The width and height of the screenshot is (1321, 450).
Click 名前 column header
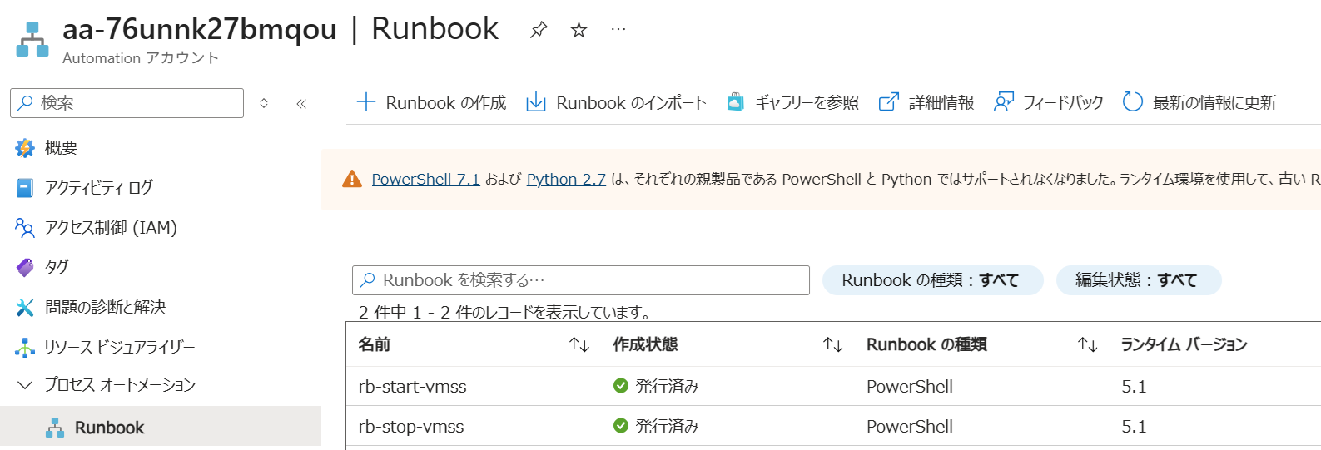[375, 344]
